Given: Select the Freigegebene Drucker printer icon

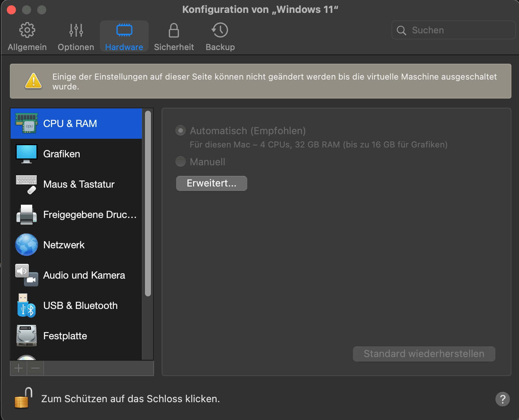Looking at the screenshot, I should pos(27,215).
